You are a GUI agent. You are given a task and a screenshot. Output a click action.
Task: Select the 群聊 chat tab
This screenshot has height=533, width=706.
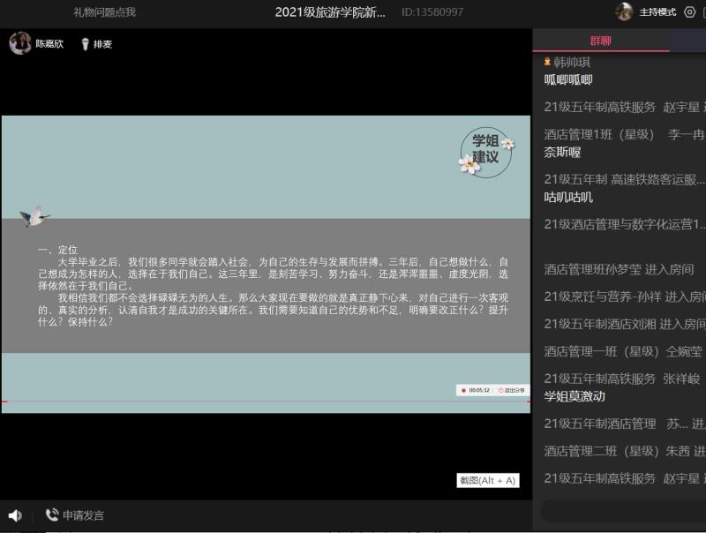[600, 41]
